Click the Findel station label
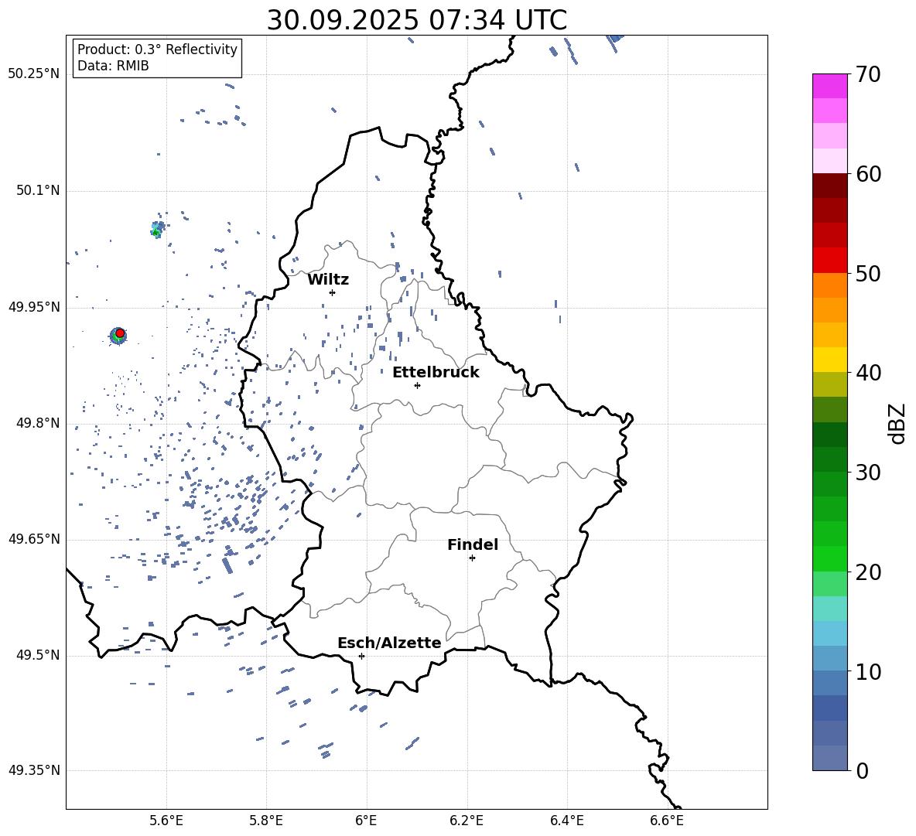 tap(473, 544)
